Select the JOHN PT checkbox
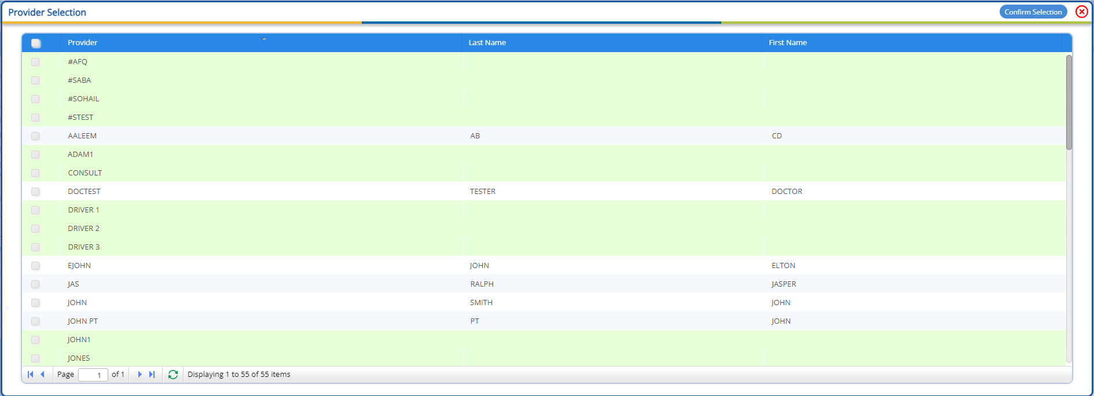Viewport: 1094px width, 396px height. [x=35, y=321]
